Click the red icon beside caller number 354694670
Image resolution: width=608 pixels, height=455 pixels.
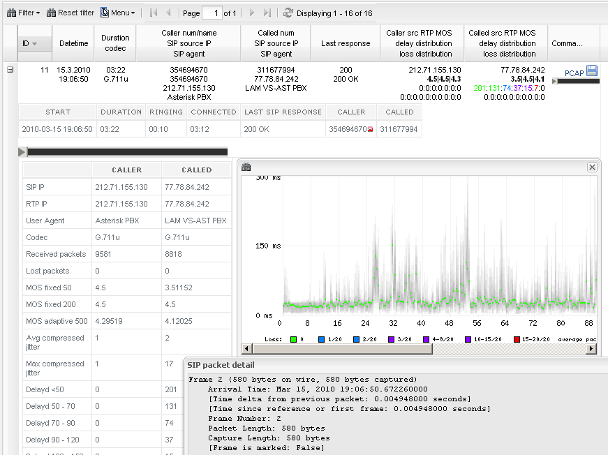click(x=370, y=130)
